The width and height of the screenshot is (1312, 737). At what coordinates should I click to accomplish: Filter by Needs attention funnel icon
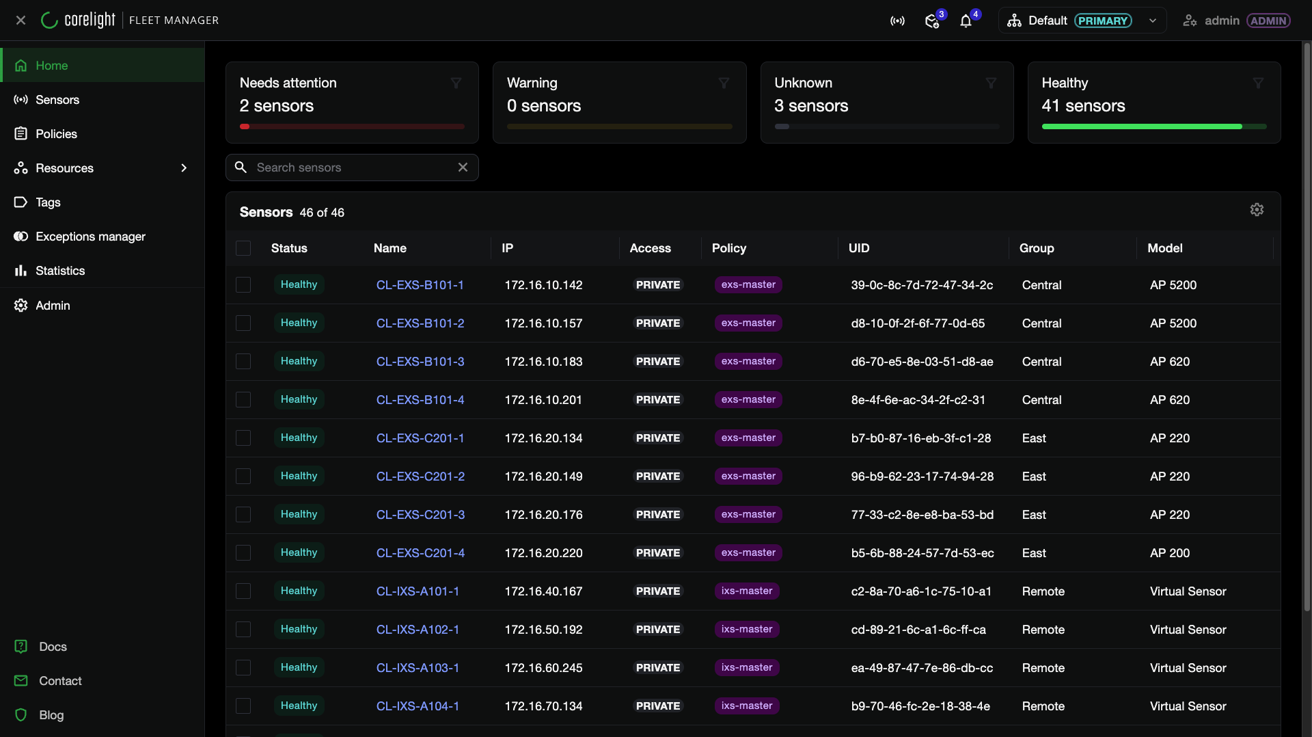[x=456, y=83]
